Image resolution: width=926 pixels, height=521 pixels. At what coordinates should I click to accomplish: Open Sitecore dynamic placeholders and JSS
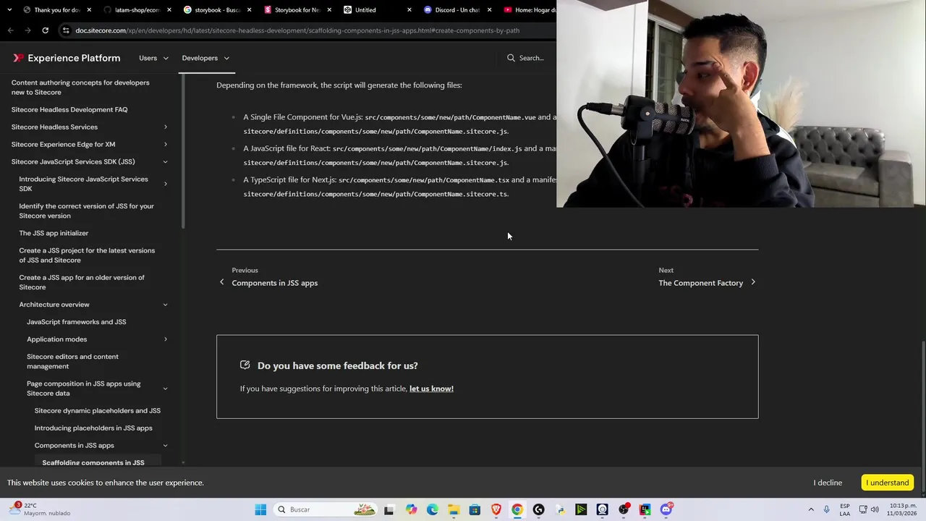point(98,411)
